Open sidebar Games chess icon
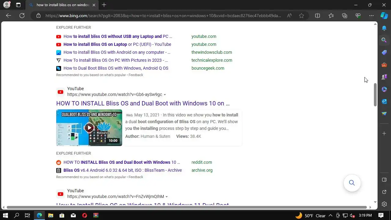The image size is (391, 220). coord(384,77)
